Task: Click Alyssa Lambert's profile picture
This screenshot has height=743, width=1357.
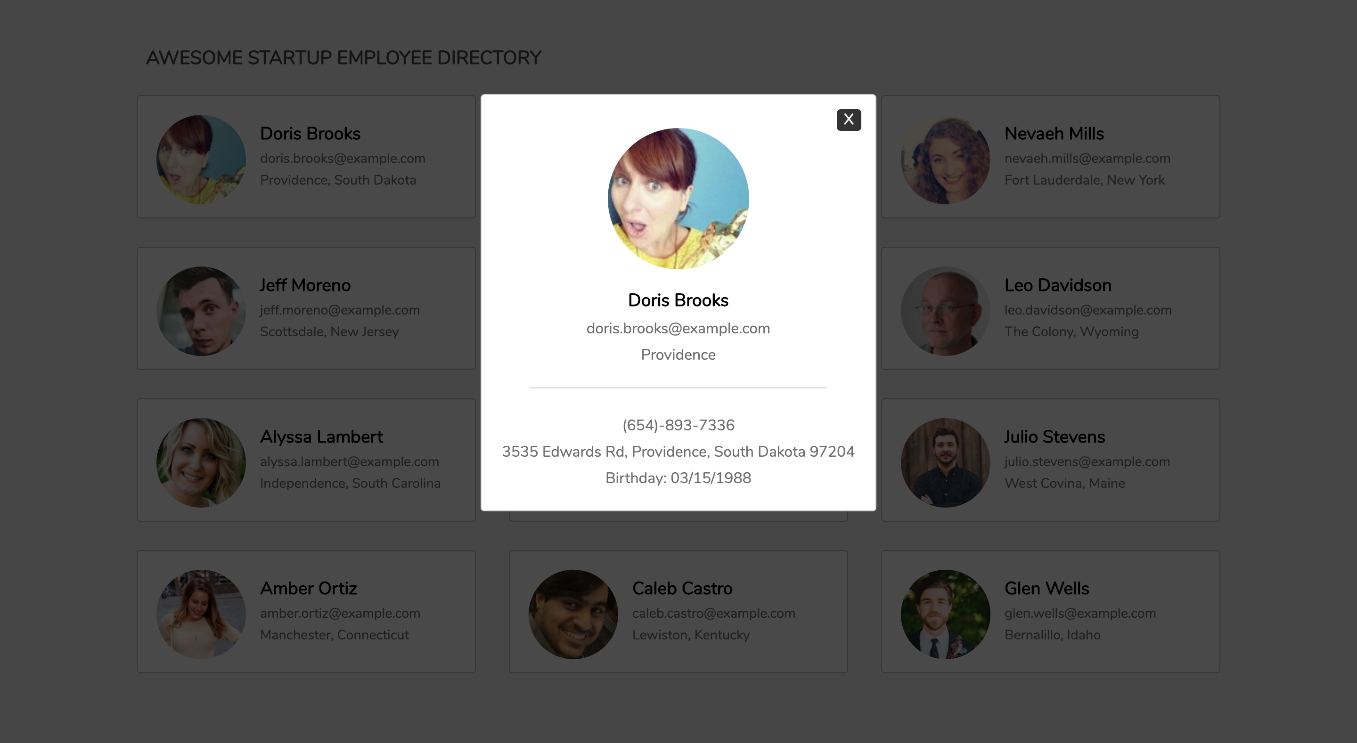Action: [201, 463]
